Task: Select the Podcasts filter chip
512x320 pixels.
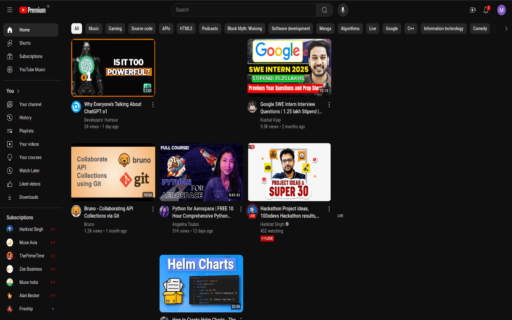Action: [x=210, y=28]
